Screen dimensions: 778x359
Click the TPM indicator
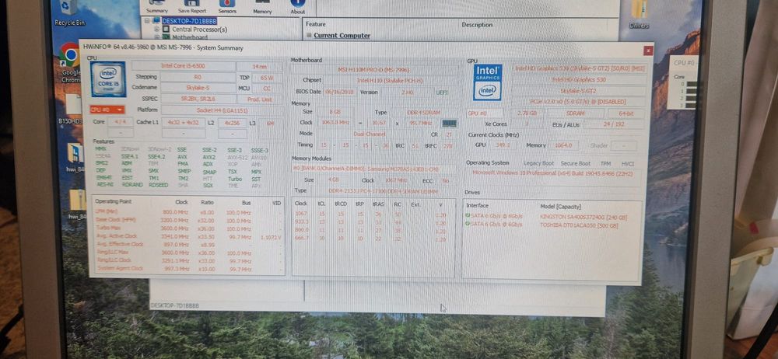[605, 163]
